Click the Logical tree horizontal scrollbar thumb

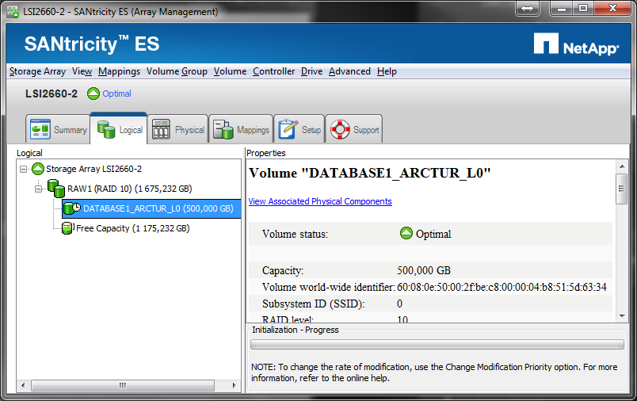(123, 385)
